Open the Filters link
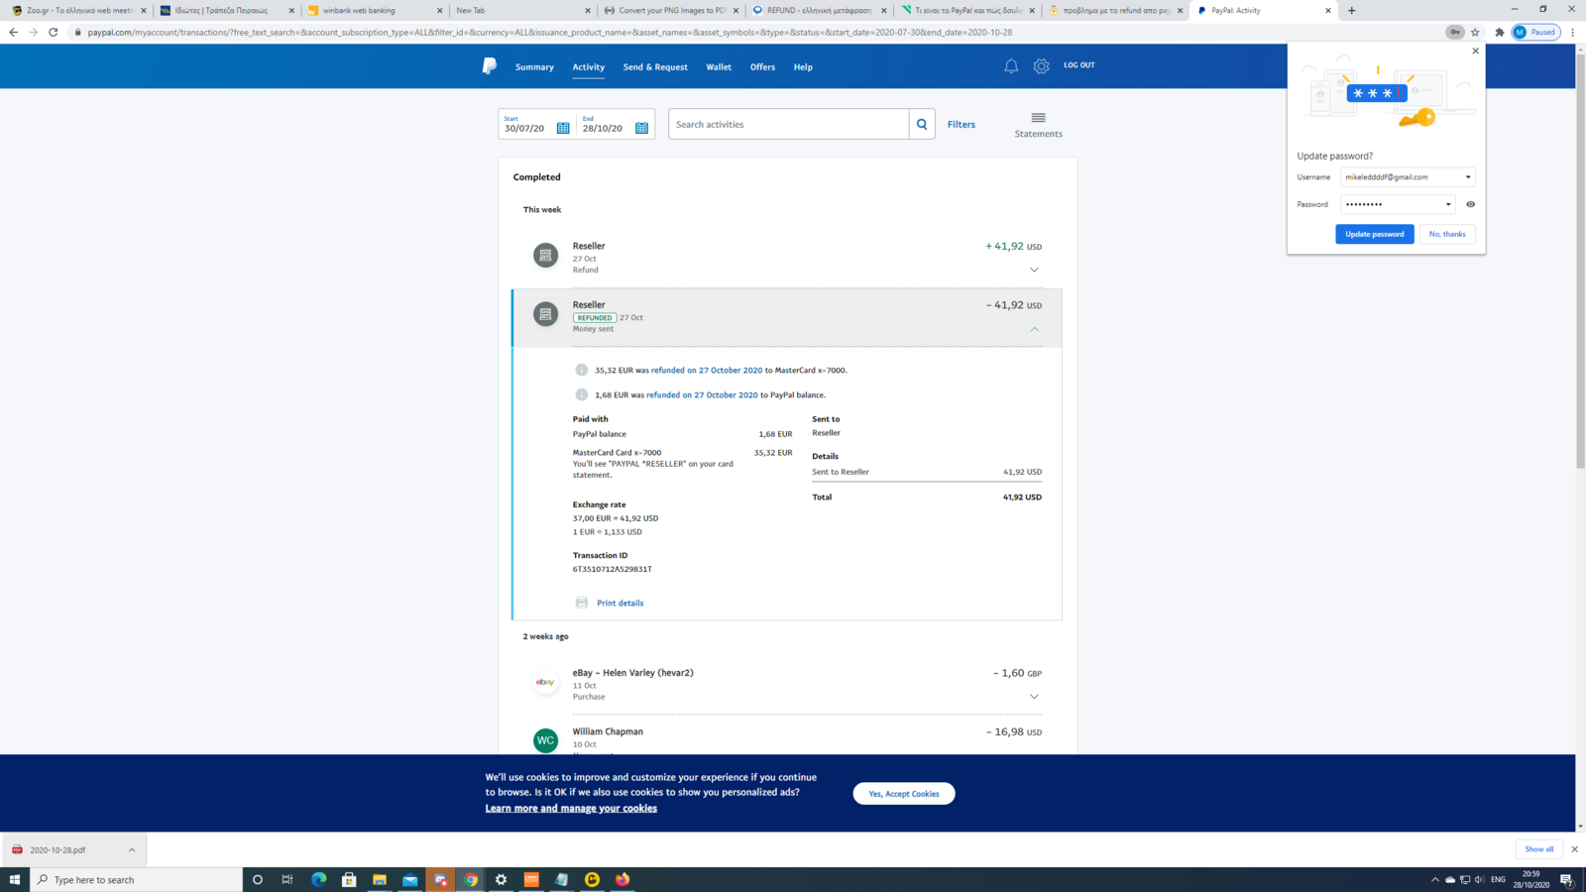 pos(962,125)
